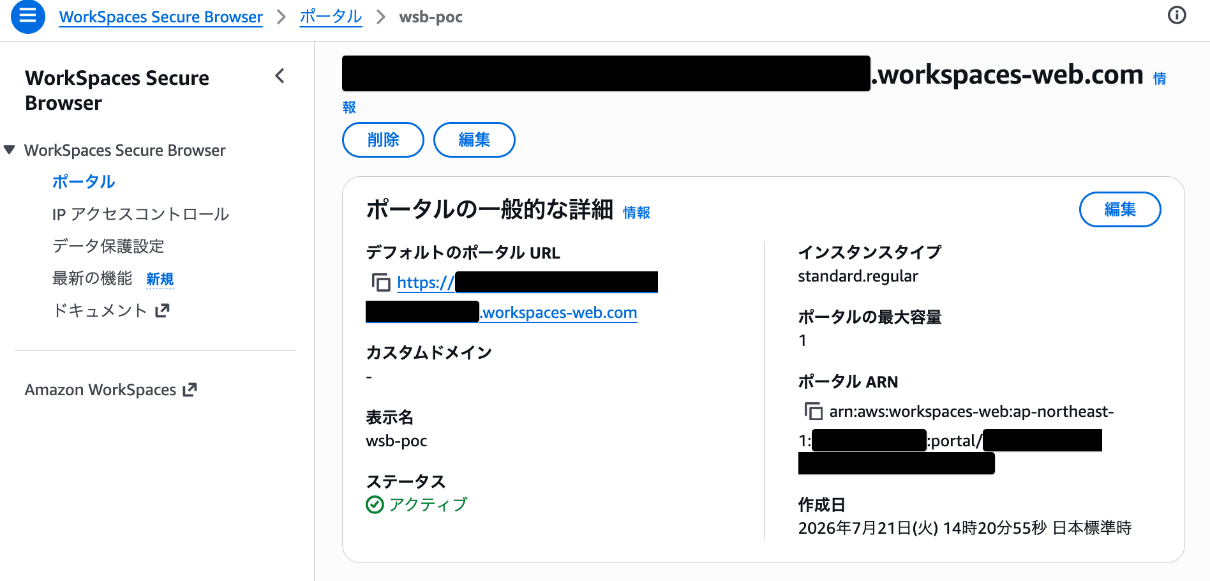Click the info circle icon in top right

pos(1177,15)
